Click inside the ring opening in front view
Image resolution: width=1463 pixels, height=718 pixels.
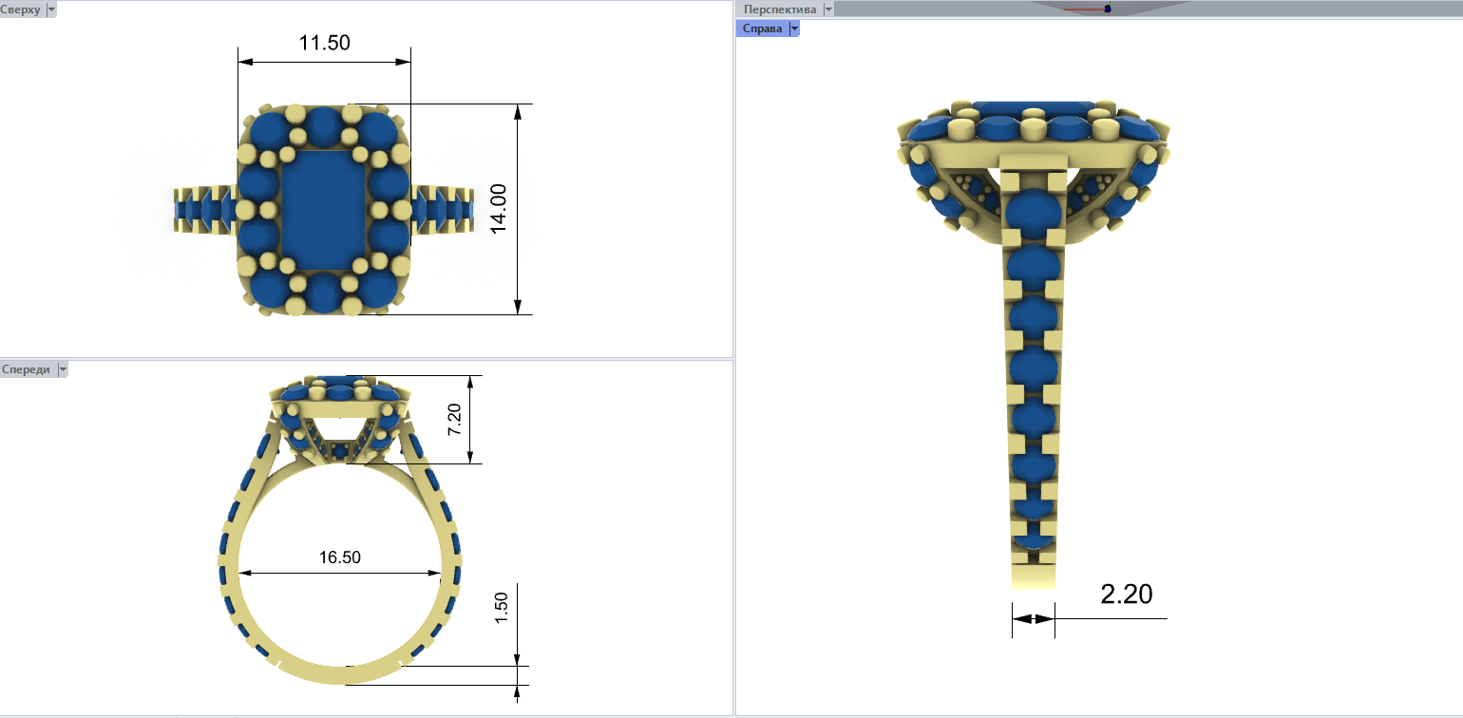[339, 598]
